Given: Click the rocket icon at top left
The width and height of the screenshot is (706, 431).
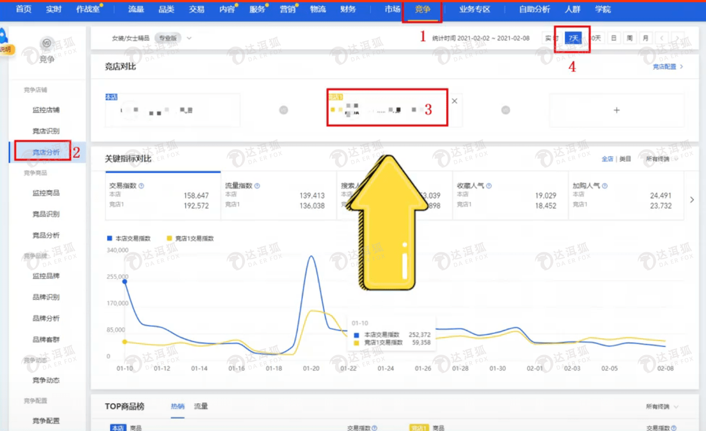Looking at the screenshot, I should [x=4, y=36].
